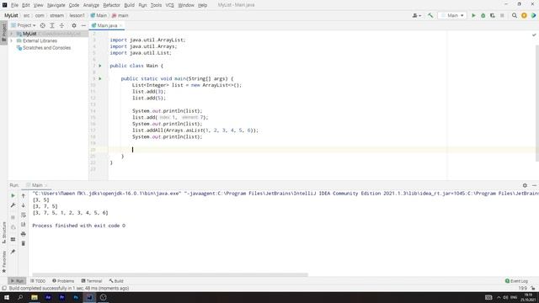Toggle the Project side tab
This screenshot has height=303, width=539.
(4, 32)
